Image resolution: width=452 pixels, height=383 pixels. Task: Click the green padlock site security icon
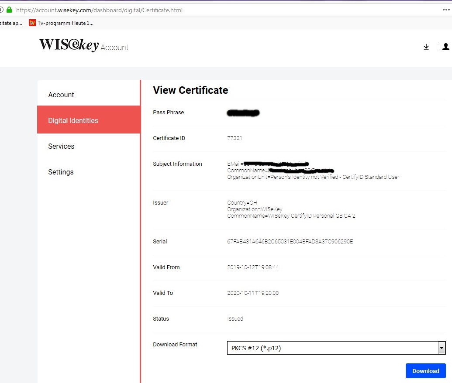[9, 10]
